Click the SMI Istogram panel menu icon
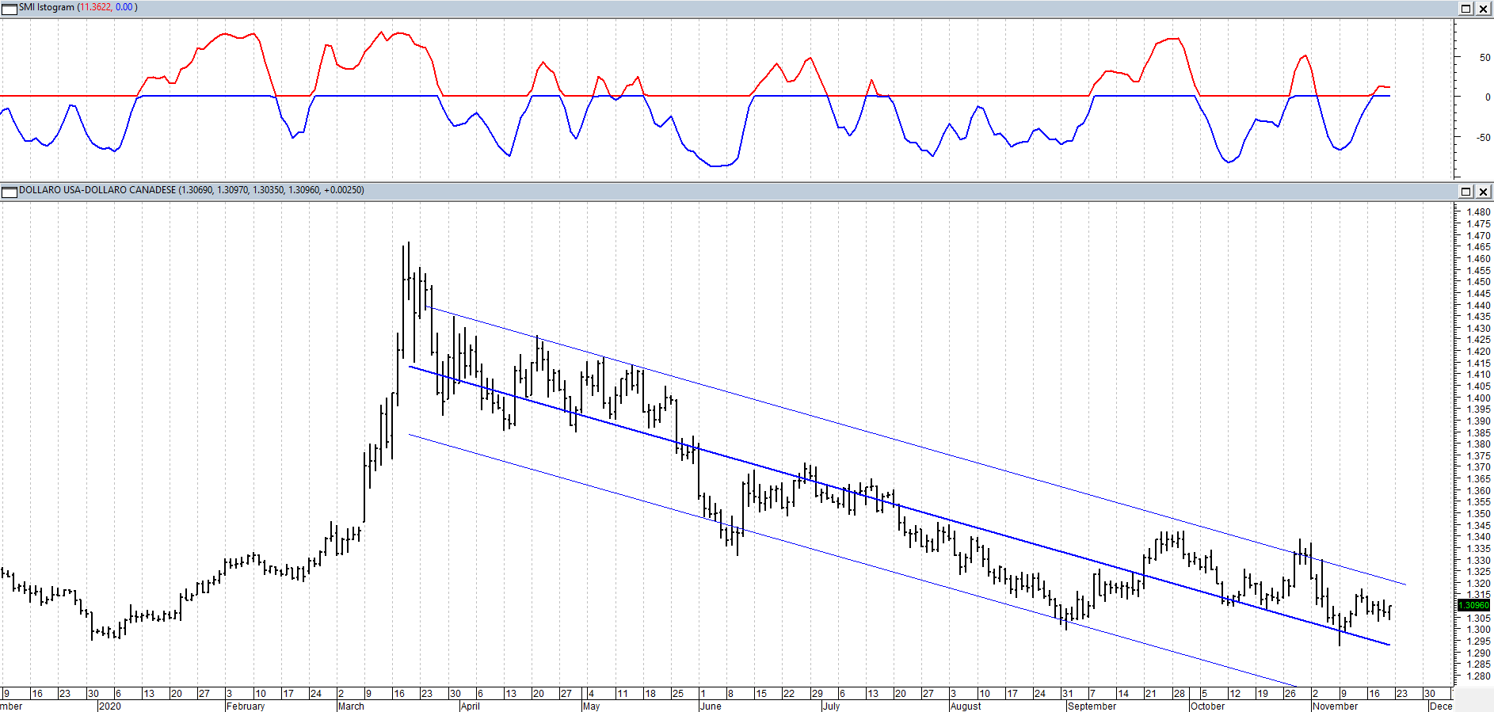Viewport: 1494px width, 712px height. coord(10,8)
